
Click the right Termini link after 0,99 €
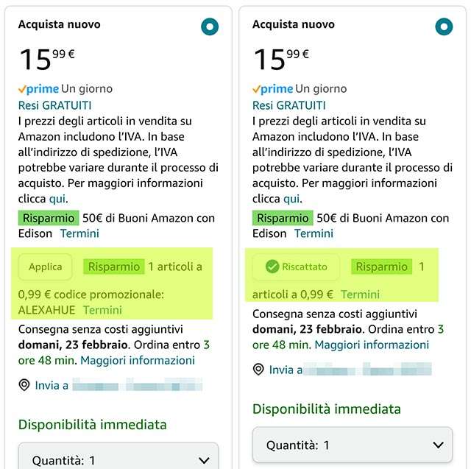[361, 295]
